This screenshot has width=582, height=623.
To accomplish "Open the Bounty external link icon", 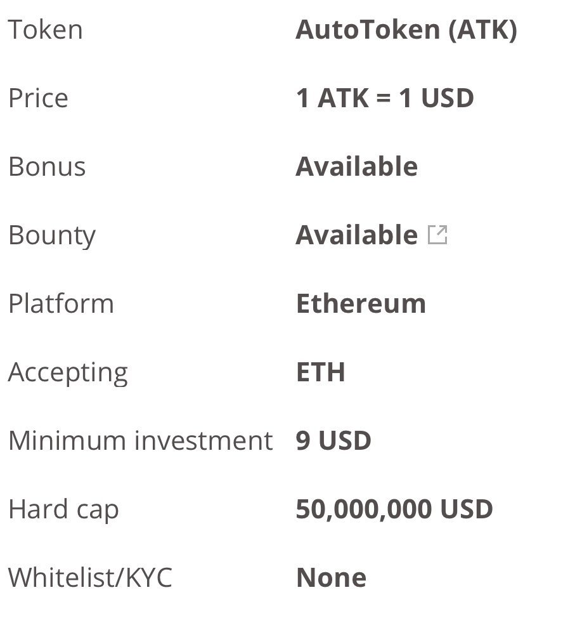I will (437, 235).
